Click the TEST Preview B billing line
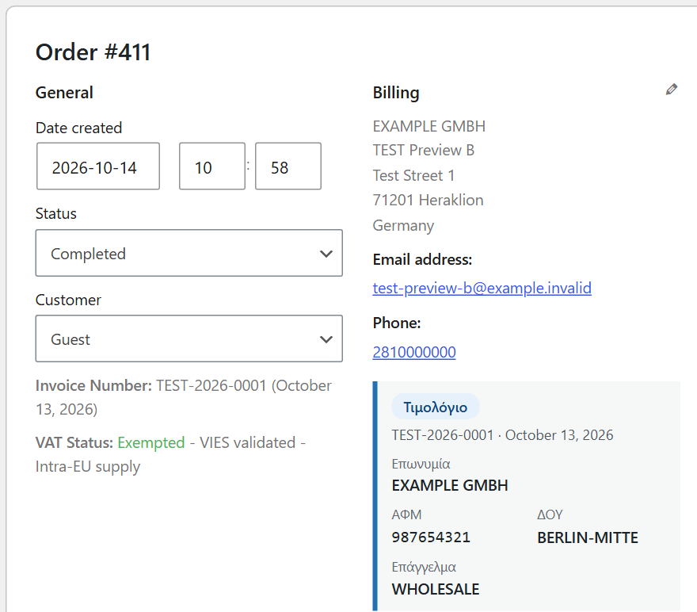 coord(424,151)
